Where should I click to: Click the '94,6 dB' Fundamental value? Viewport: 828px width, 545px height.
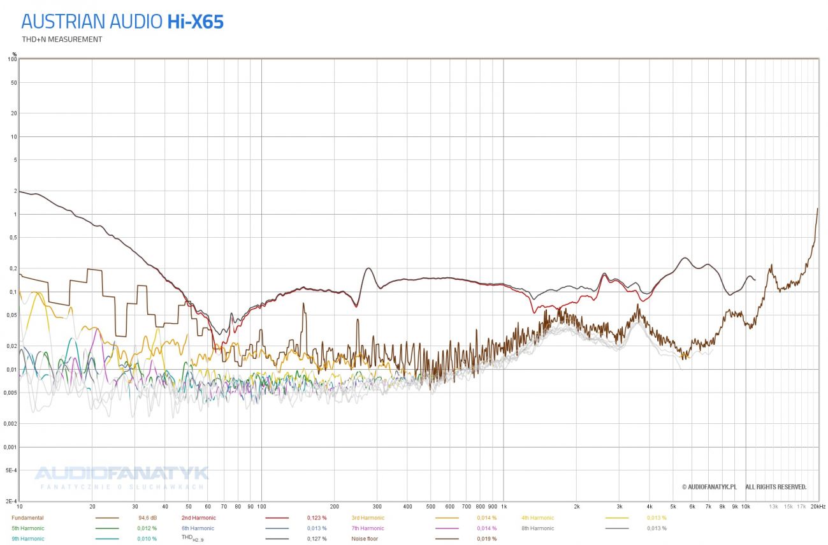[x=147, y=518]
